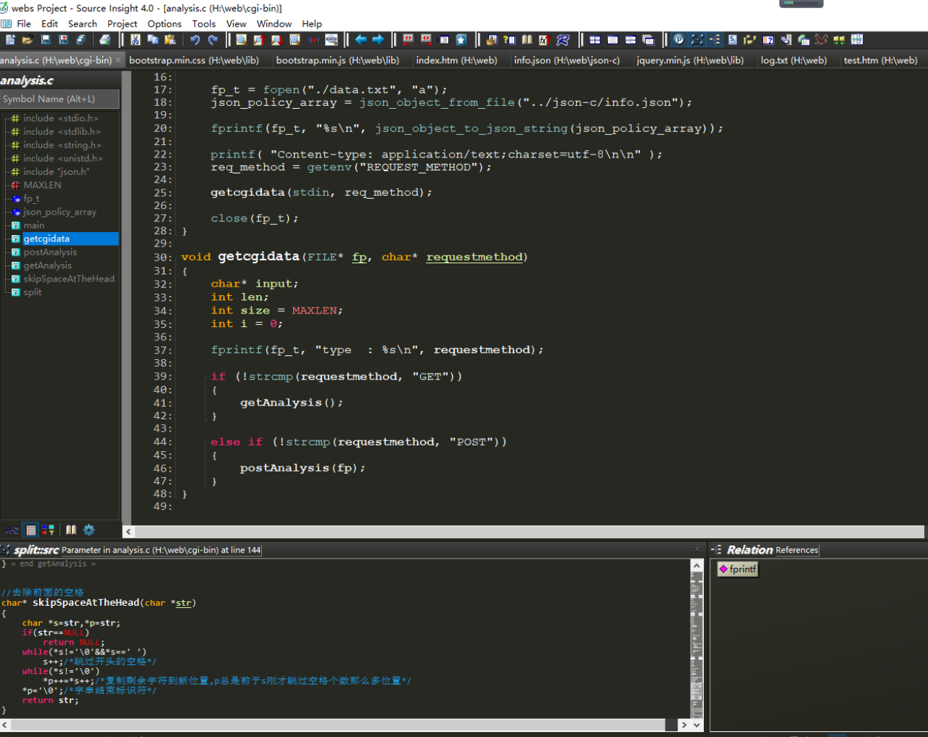The image size is (928, 737).
Task: Click the scissors Cut icon
Action: tap(135, 40)
